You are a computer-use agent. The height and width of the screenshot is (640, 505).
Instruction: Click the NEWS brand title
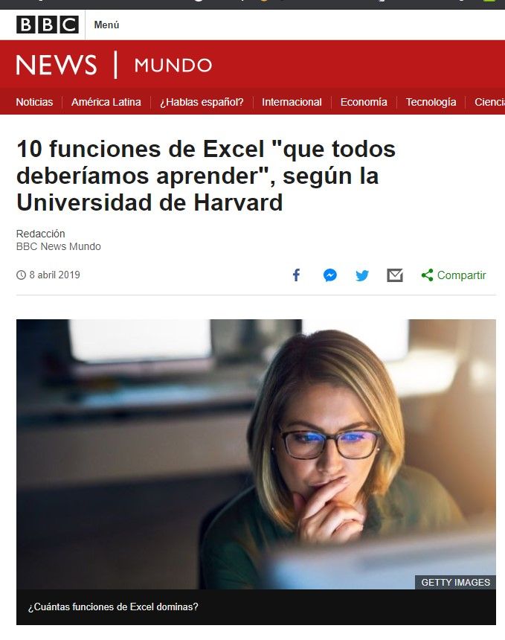(x=57, y=65)
